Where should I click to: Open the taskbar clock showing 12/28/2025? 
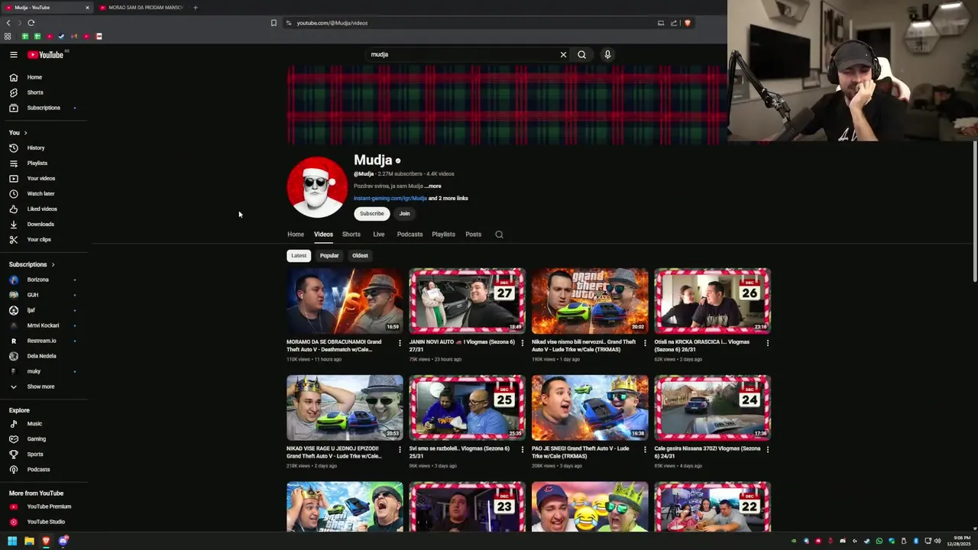coord(958,541)
